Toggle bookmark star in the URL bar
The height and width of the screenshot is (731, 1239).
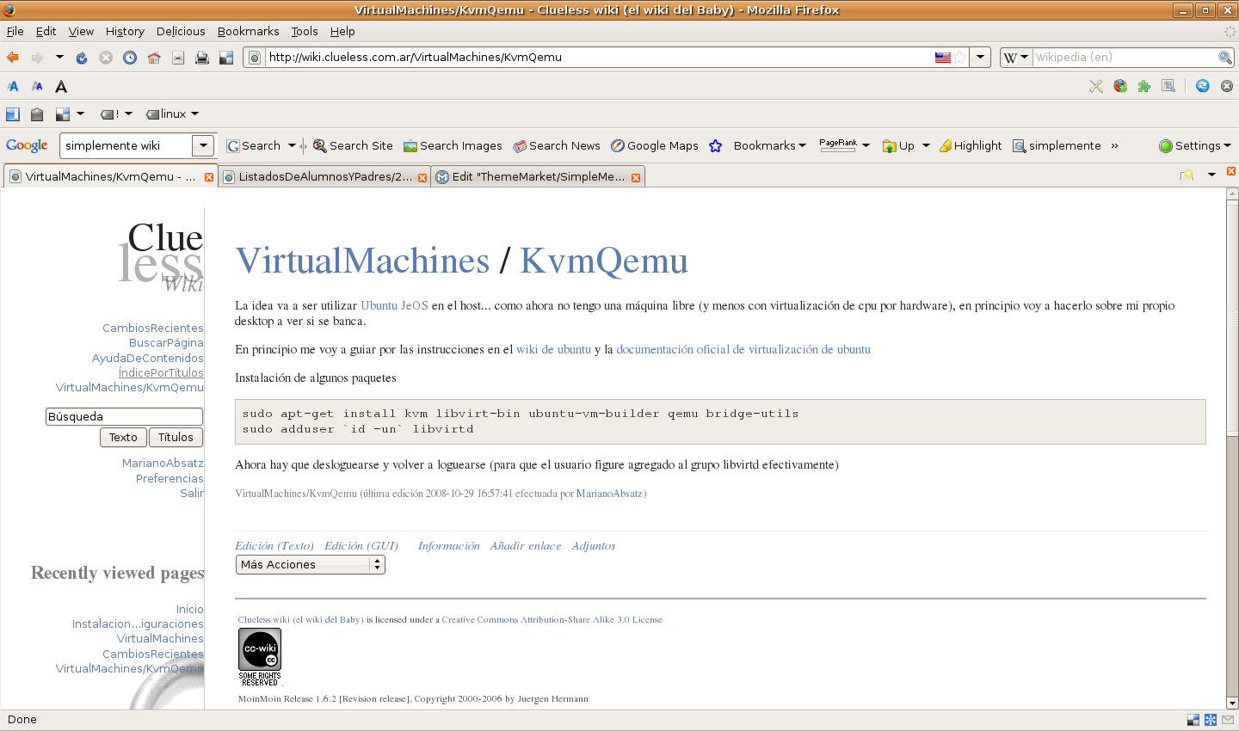(x=959, y=58)
